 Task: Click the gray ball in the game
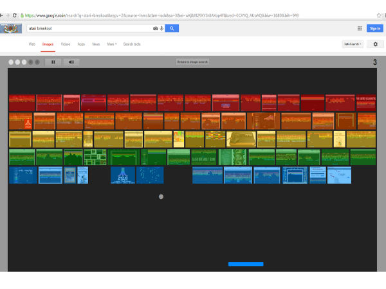(161, 197)
